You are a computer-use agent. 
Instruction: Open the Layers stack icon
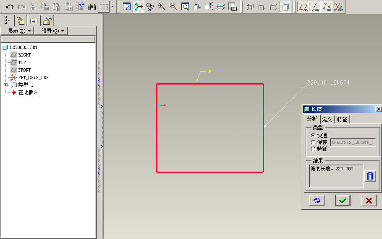click(221, 7)
